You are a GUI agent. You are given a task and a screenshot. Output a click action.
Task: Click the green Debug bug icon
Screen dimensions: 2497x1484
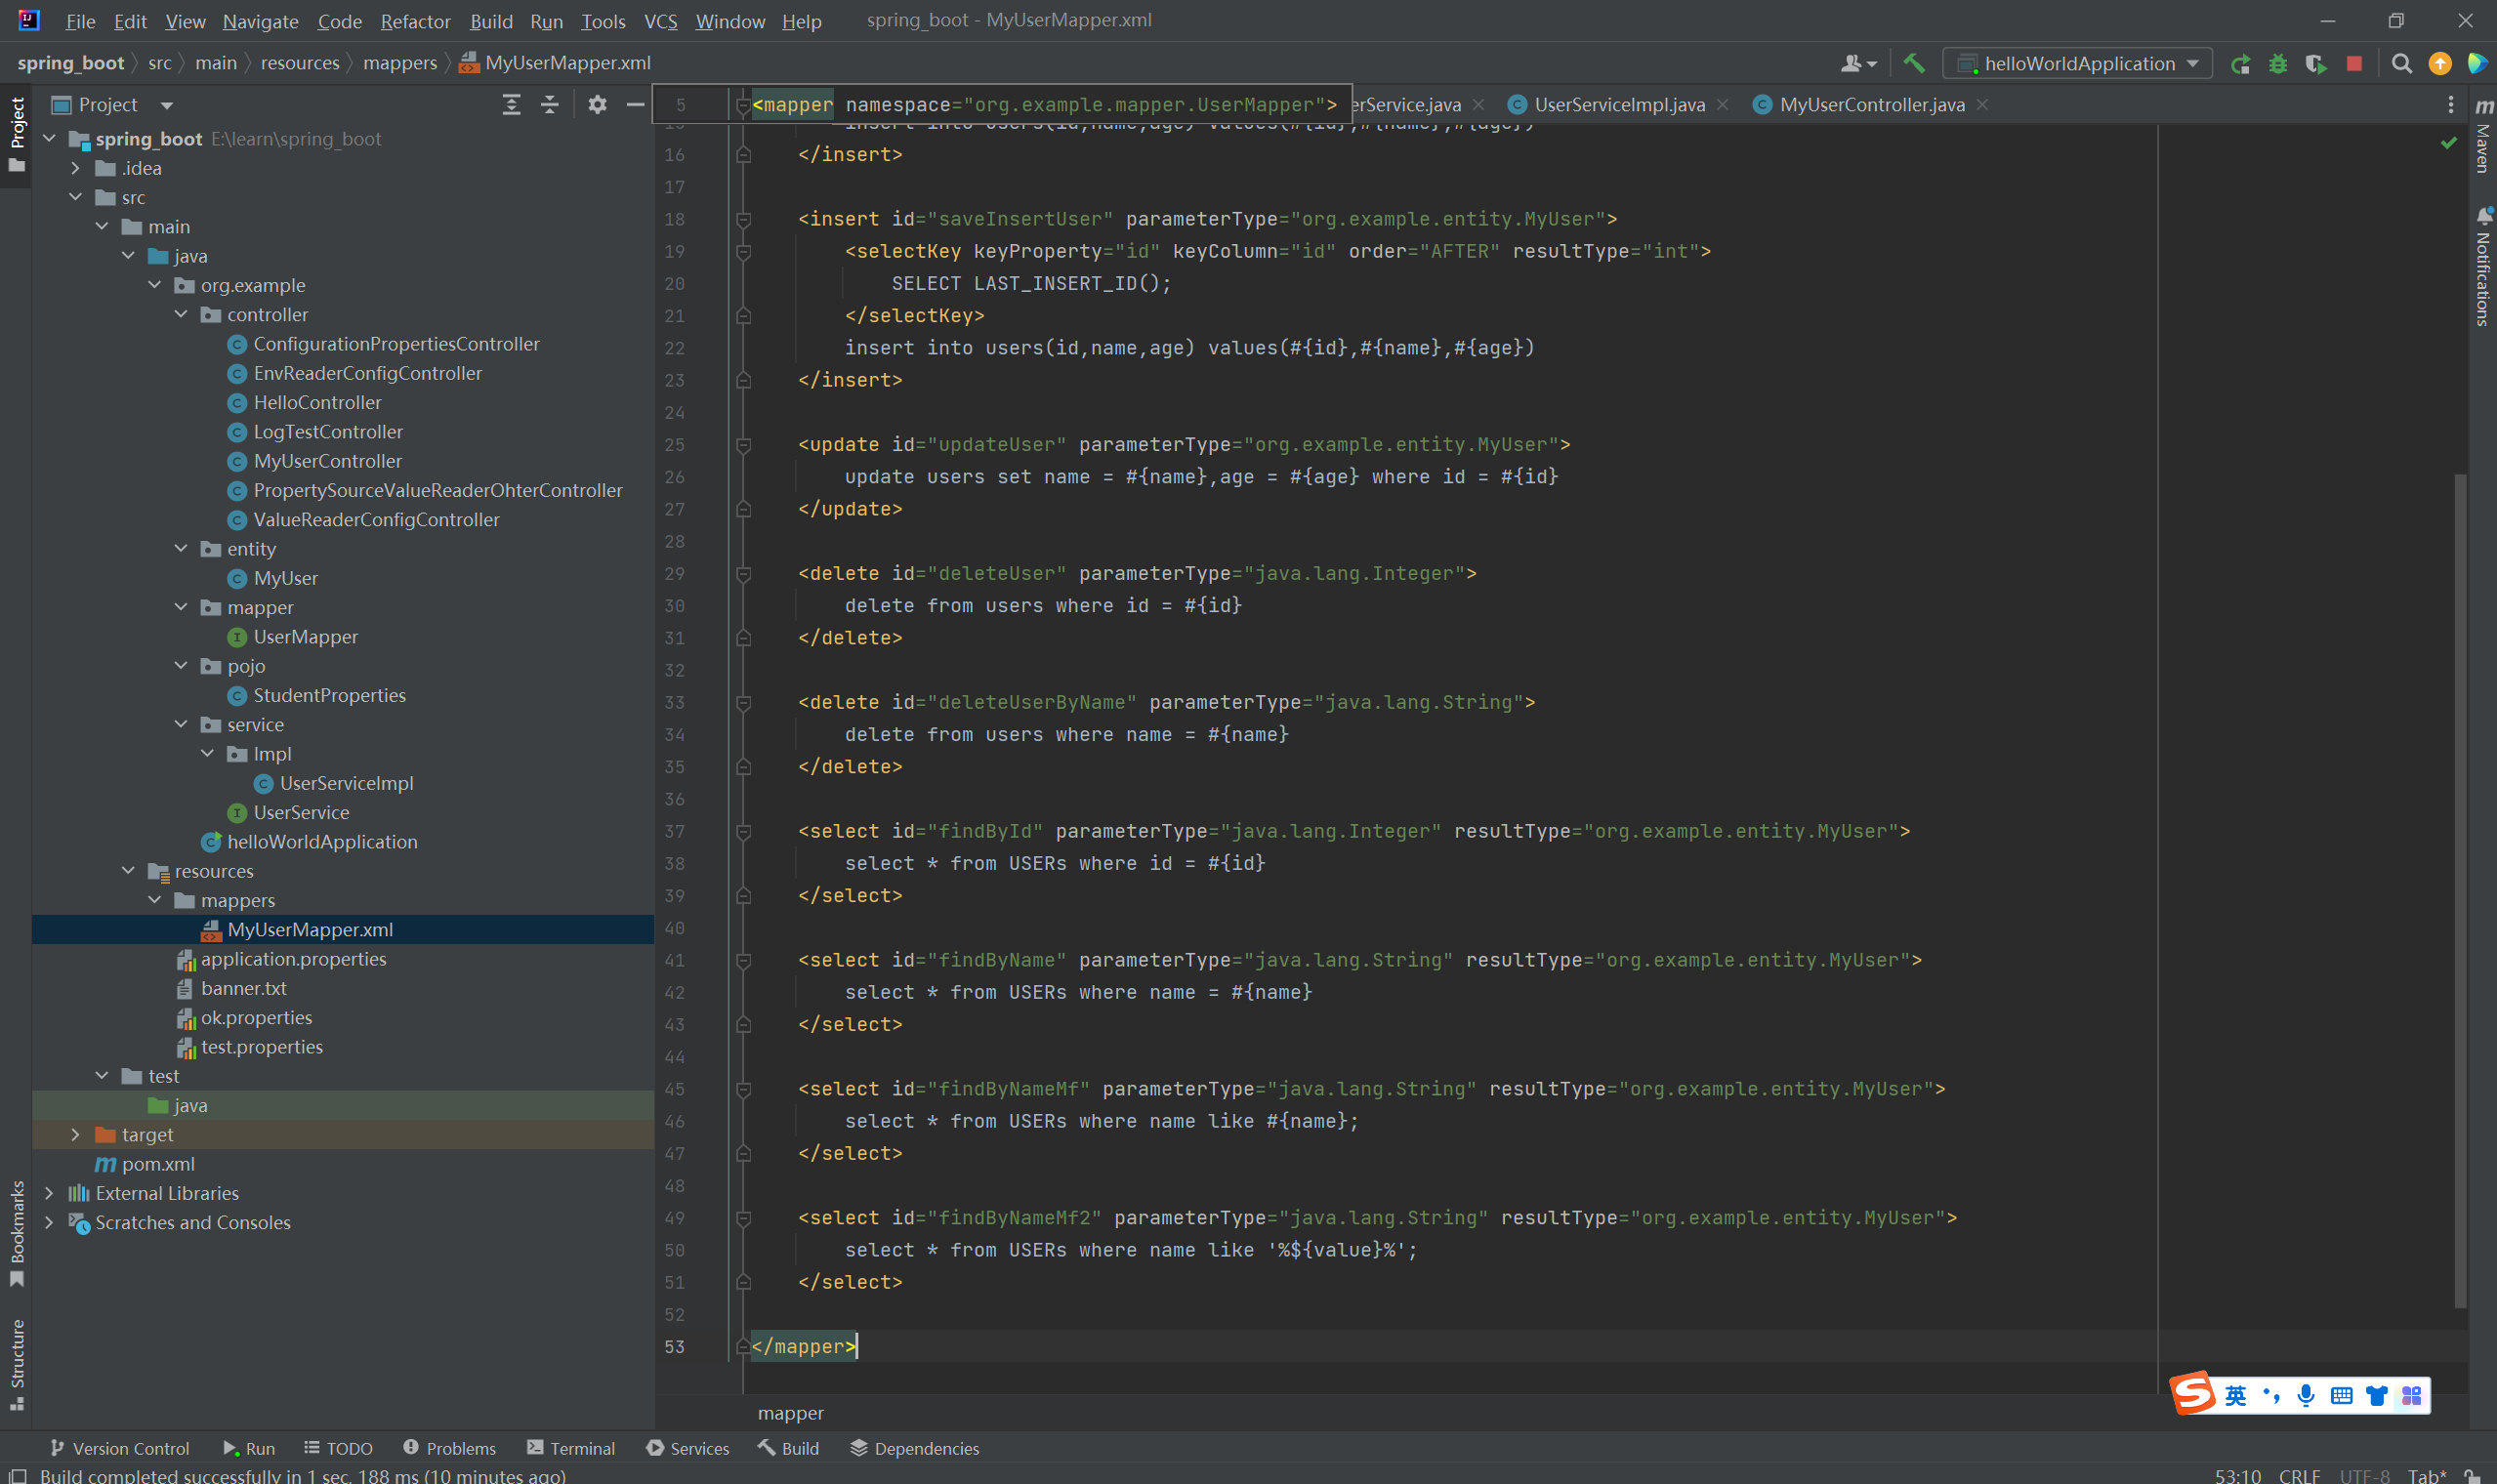tap(2278, 64)
